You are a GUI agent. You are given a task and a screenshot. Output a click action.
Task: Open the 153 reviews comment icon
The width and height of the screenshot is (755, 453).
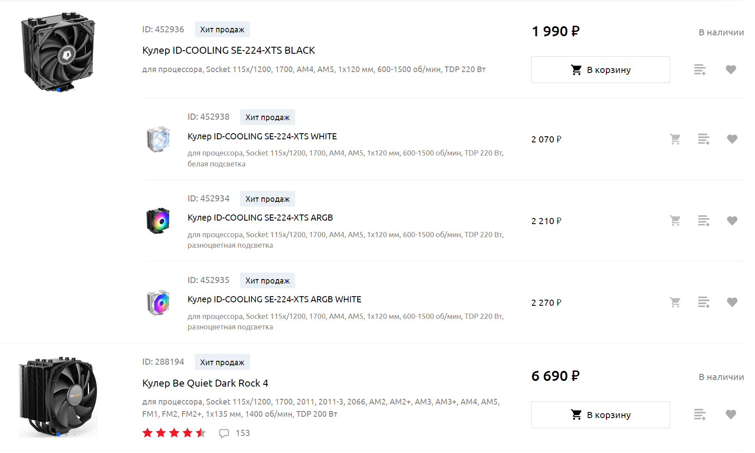224,433
